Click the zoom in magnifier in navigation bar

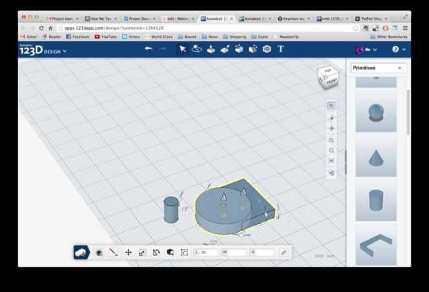coord(331,140)
